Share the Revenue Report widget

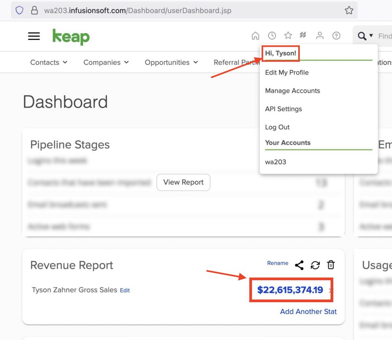pos(299,265)
